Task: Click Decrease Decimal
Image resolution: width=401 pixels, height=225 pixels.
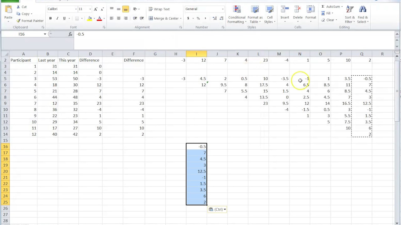Action: pyautogui.click(x=222, y=18)
